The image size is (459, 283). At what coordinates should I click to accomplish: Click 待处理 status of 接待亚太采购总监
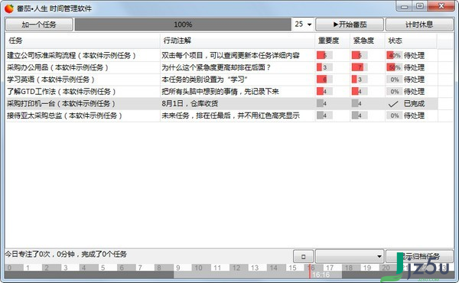click(414, 115)
